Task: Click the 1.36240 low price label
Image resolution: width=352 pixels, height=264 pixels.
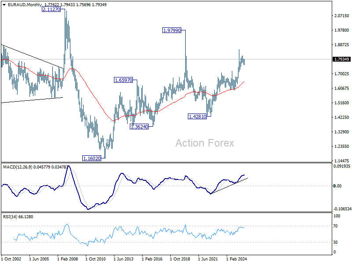Action: (139, 127)
